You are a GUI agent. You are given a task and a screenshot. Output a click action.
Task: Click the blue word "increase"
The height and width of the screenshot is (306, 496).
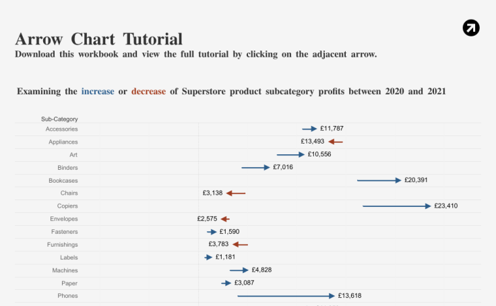coord(98,91)
